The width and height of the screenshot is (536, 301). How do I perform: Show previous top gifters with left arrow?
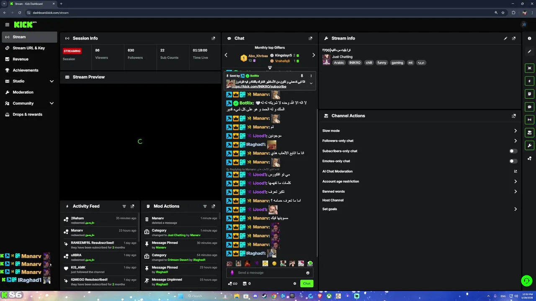pos(226,55)
